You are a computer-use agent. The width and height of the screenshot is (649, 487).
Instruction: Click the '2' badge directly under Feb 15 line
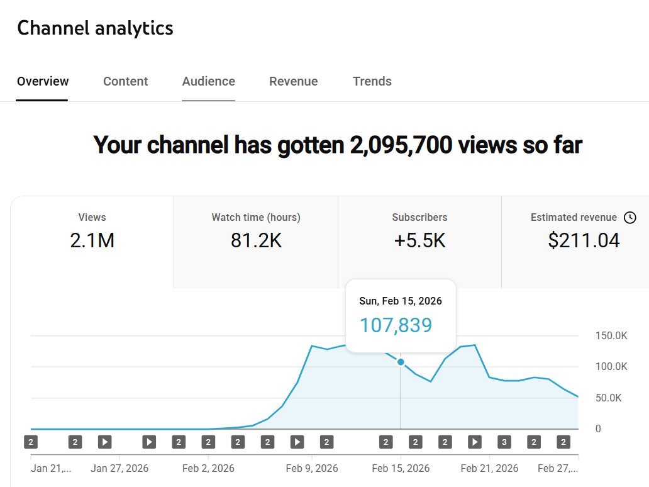click(x=386, y=442)
